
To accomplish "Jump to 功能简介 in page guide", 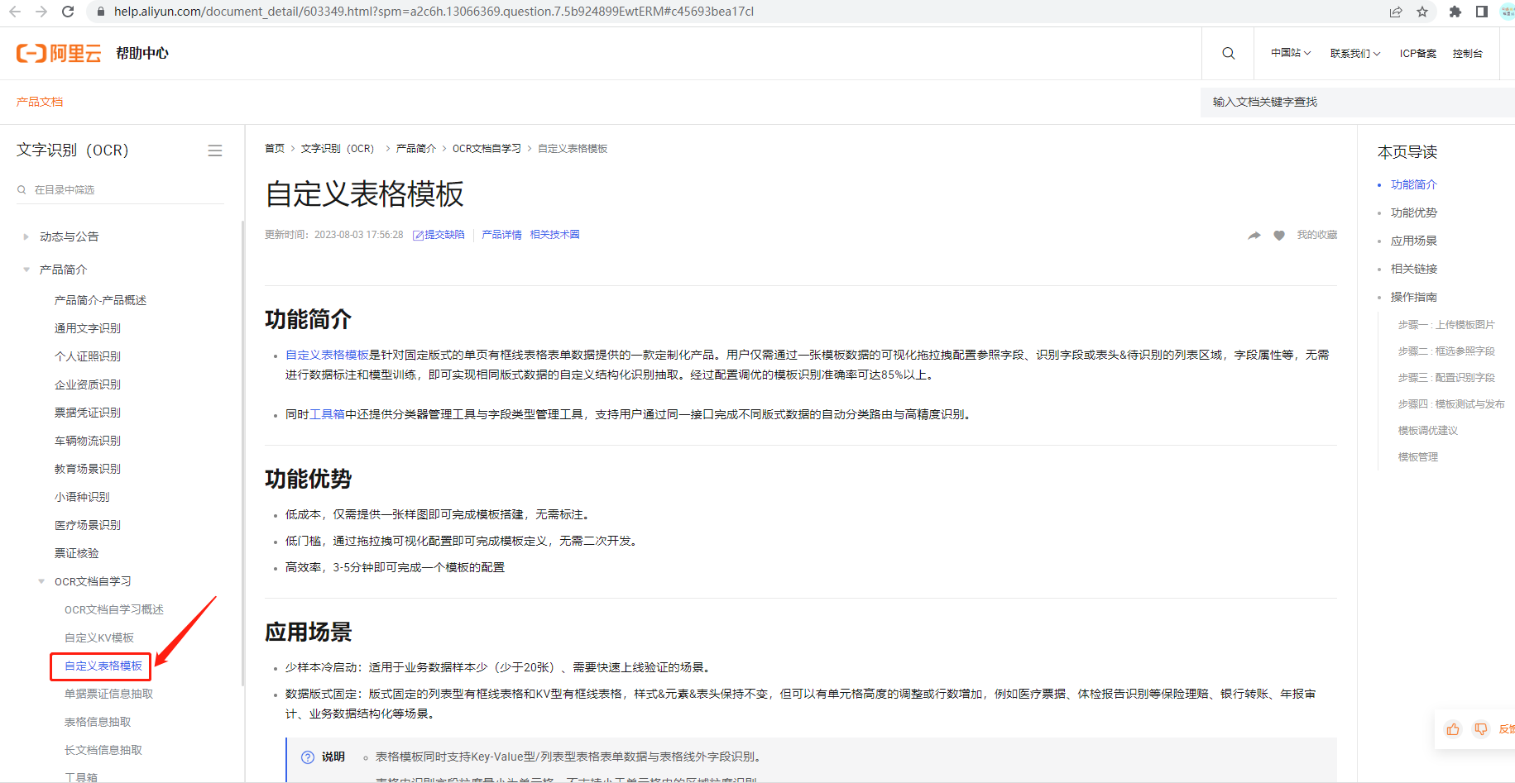I will pyautogui.click(x=1414, y=184).
